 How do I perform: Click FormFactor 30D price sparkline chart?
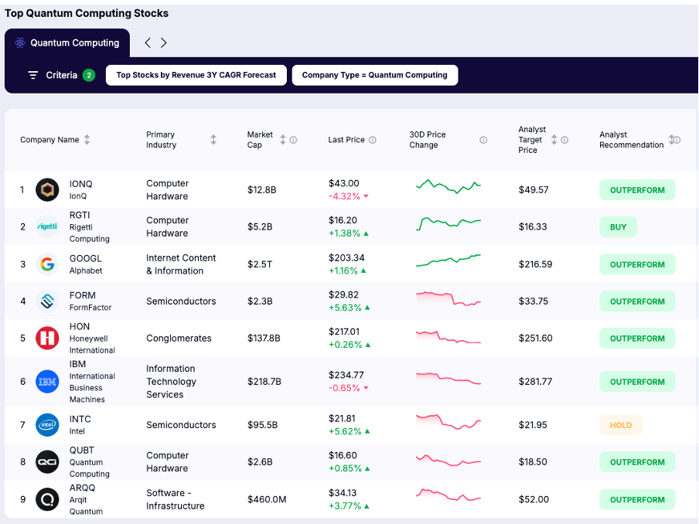pos(448,298)
